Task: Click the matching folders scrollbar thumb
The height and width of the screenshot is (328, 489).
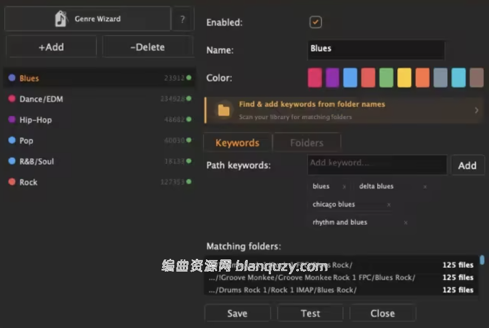Action: (482, 260)
